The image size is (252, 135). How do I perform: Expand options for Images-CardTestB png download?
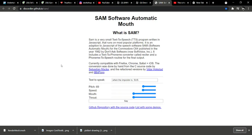73,130
